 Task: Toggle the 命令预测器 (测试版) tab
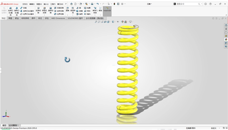click(95, 18)
